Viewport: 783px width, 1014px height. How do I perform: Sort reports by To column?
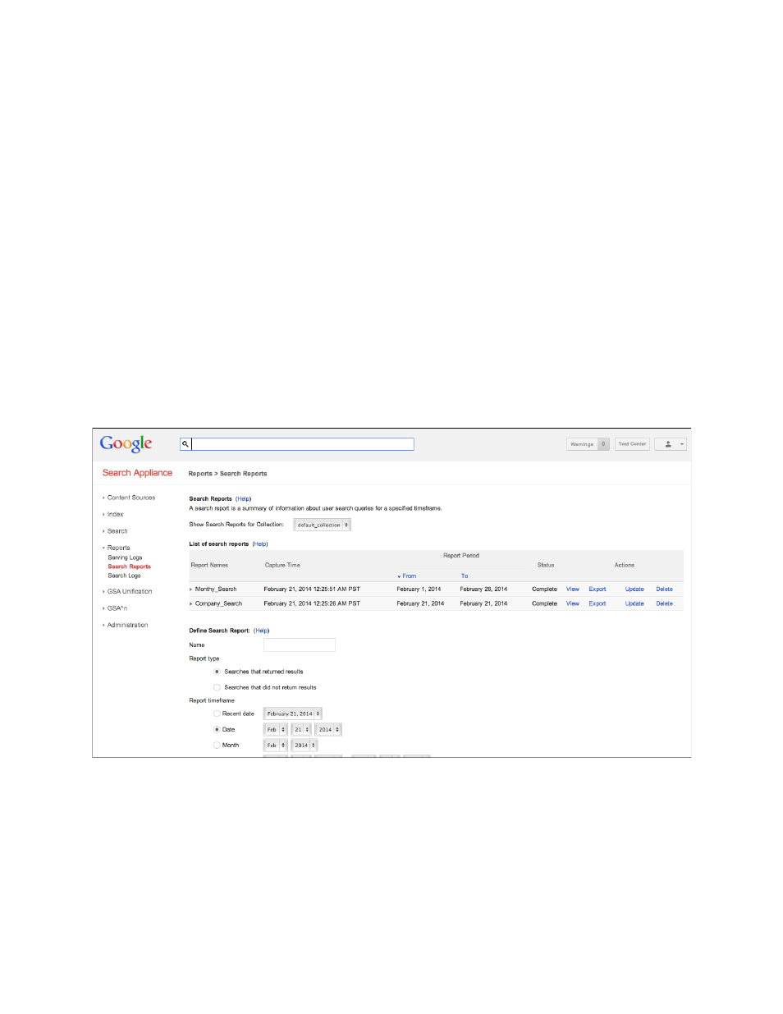pyautogui.click(x=465, y=576)
